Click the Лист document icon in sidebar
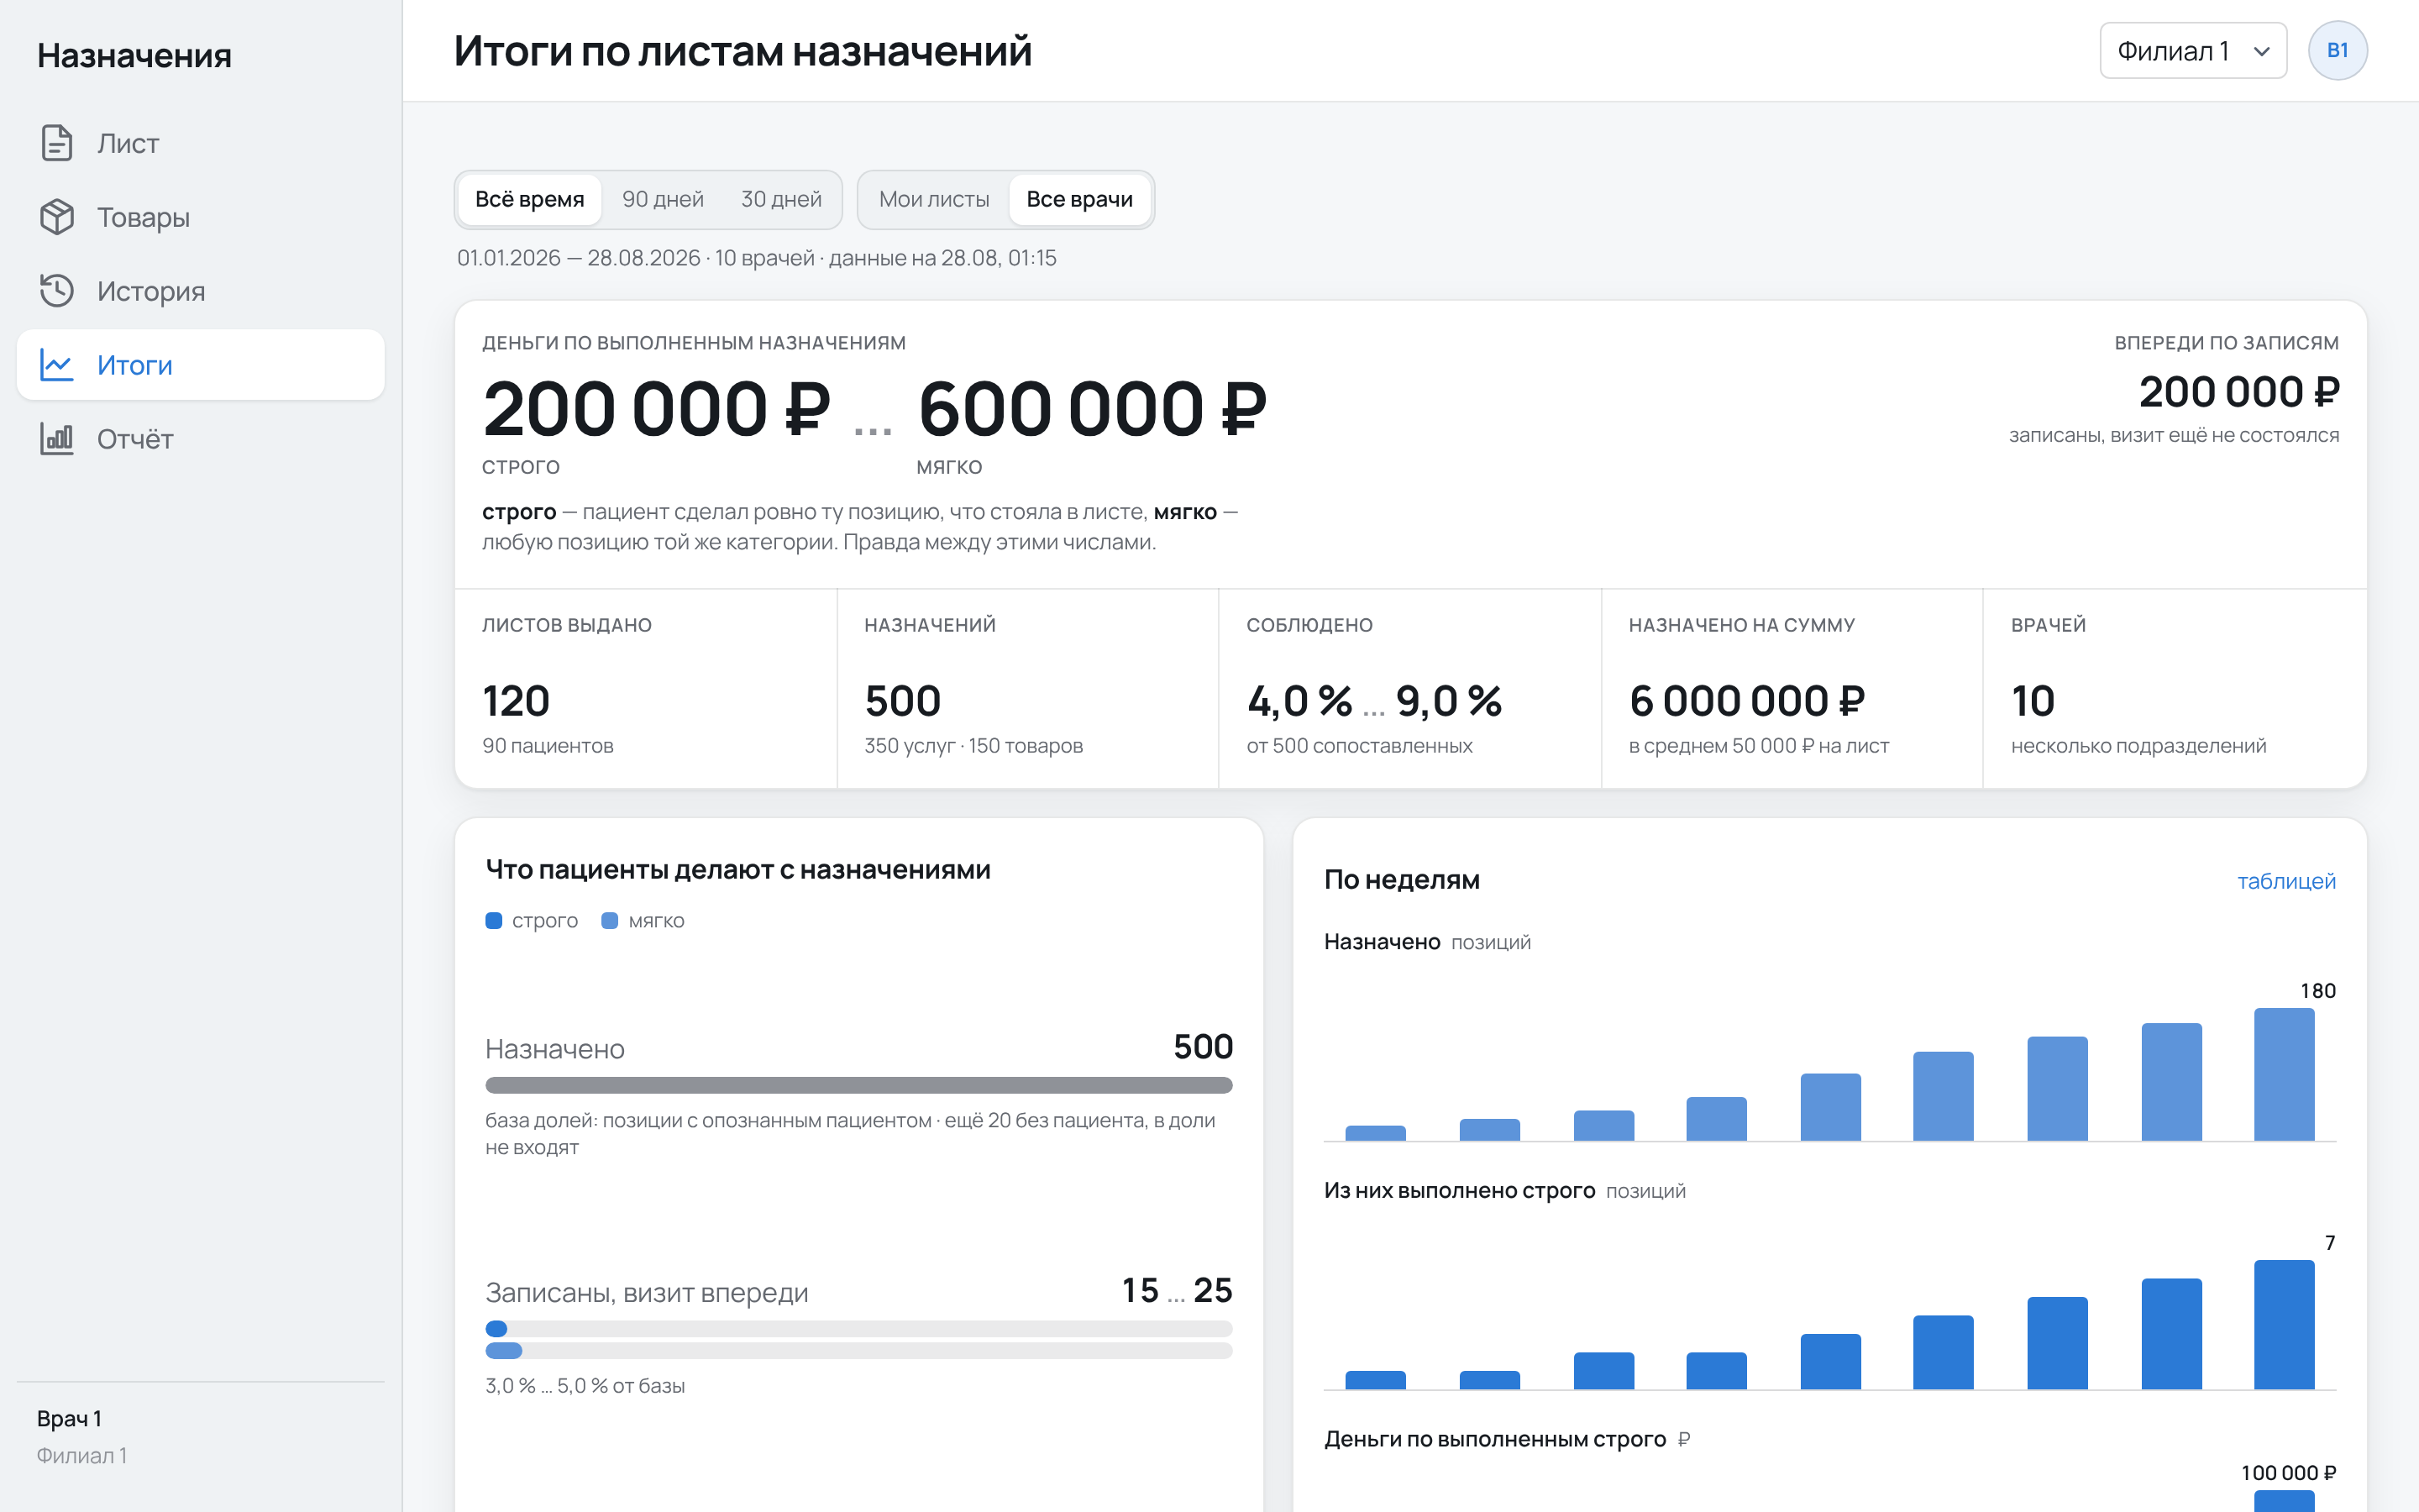This screenshot has width=2419, height=1512. click(57, 143)
